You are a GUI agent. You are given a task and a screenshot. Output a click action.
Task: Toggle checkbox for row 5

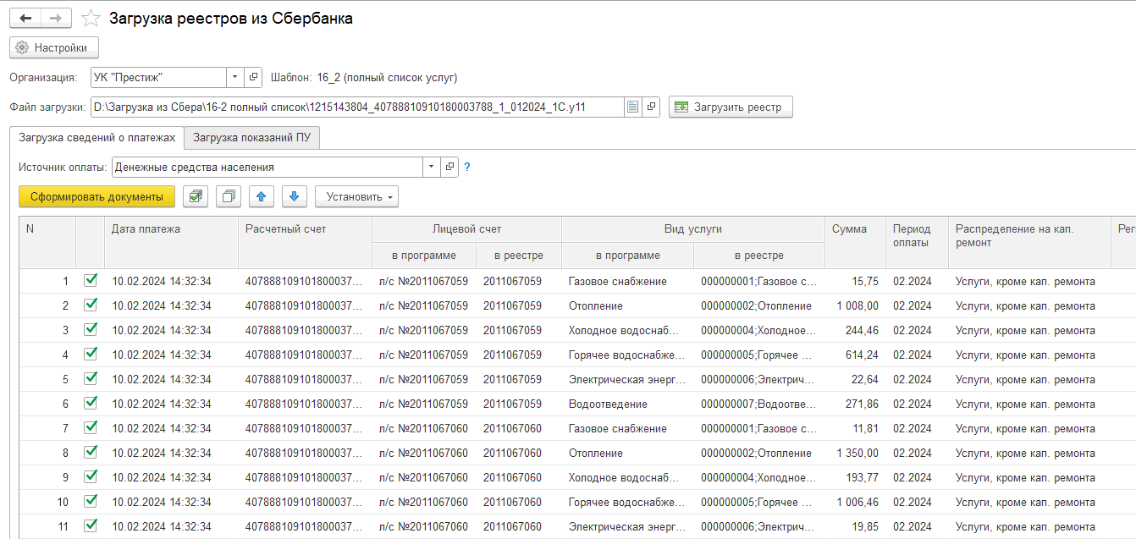91,379
